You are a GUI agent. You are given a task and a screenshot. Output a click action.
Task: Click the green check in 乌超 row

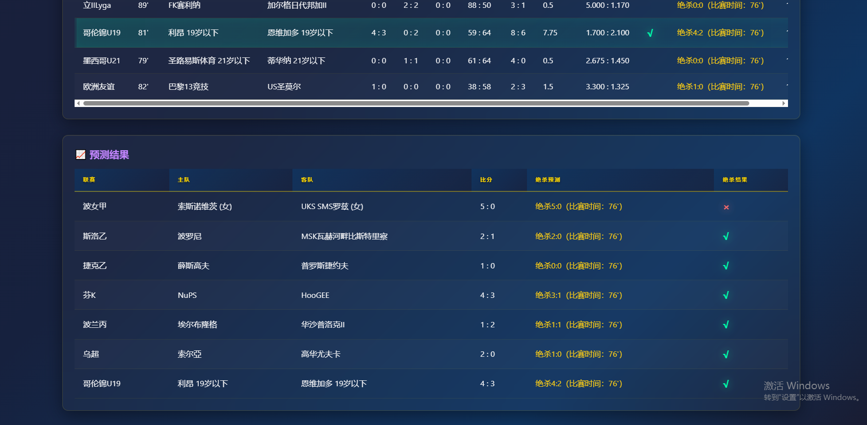(x=726, y=354)
